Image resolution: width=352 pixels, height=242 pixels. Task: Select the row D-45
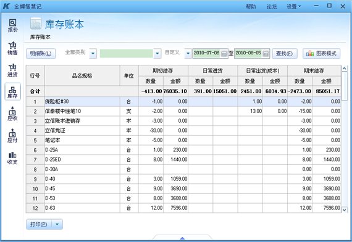tap(183, 188)
